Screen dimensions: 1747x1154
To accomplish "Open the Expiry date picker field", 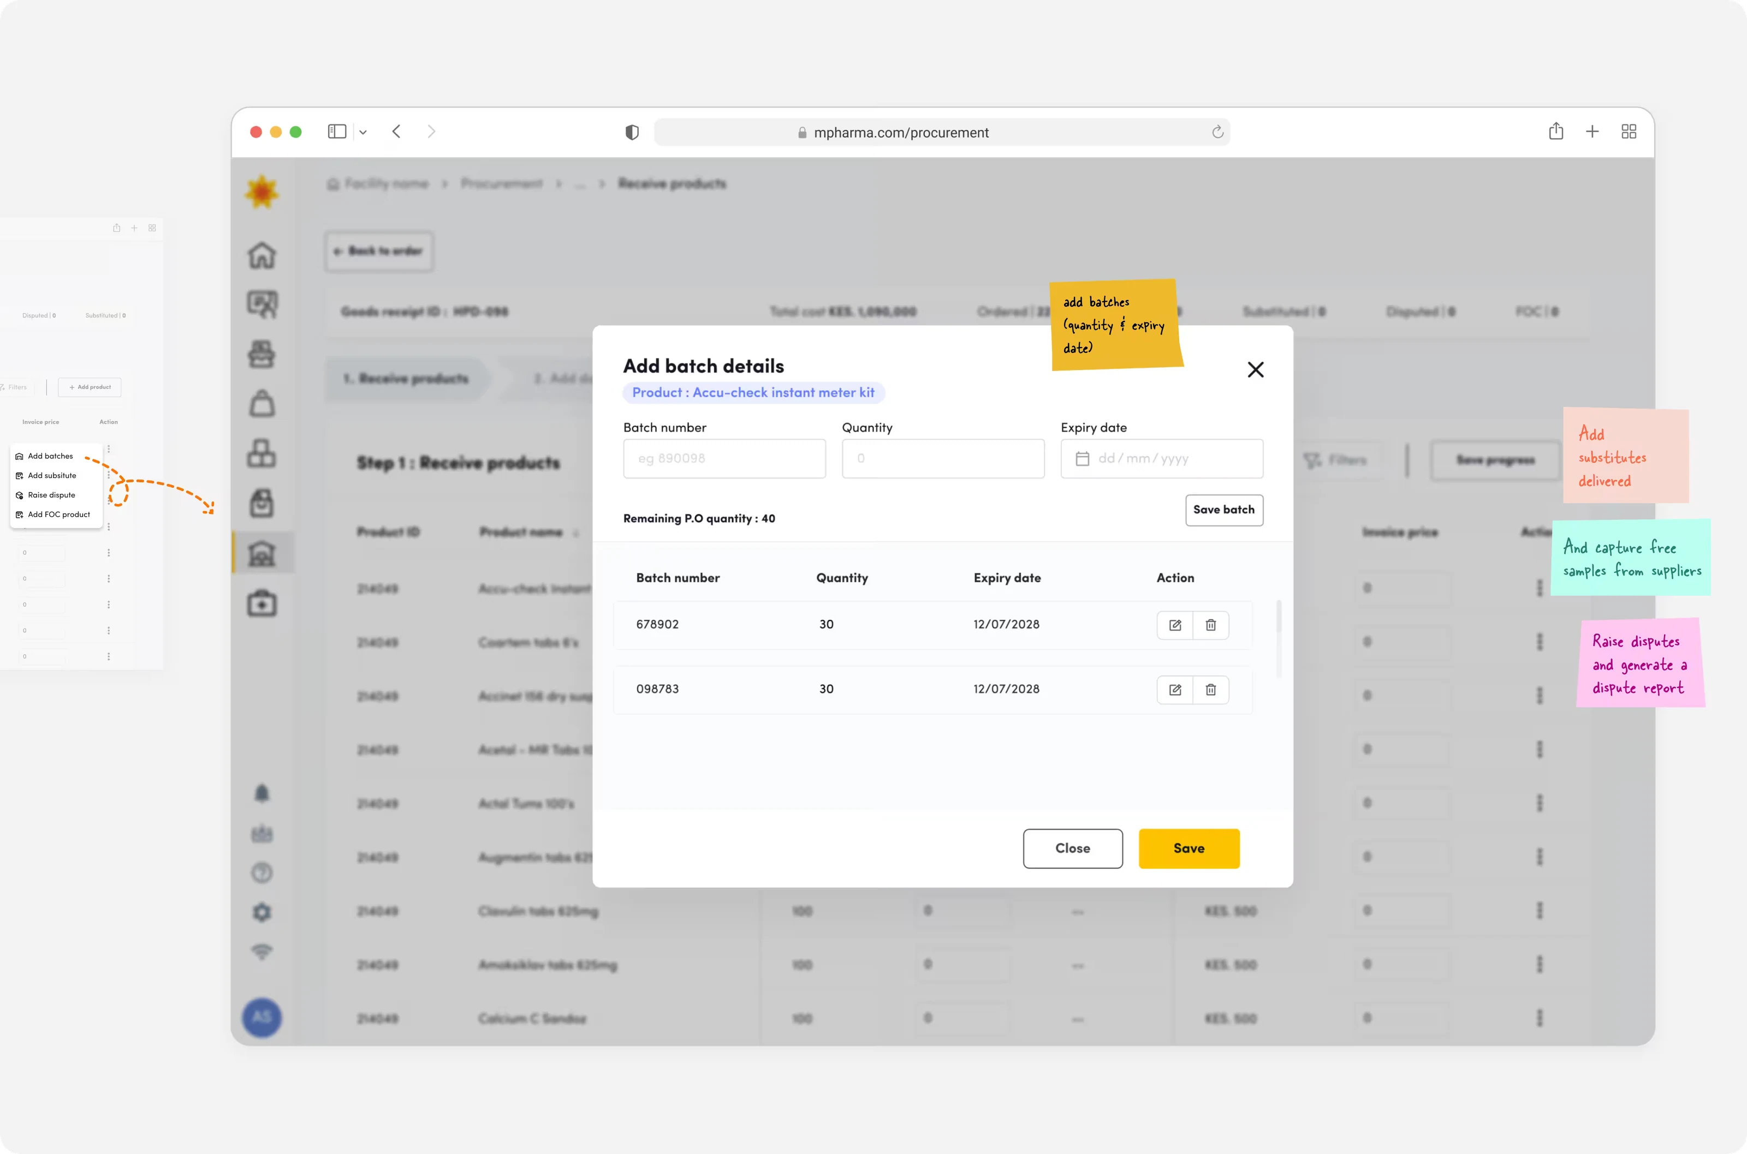I will (1162, 458).
